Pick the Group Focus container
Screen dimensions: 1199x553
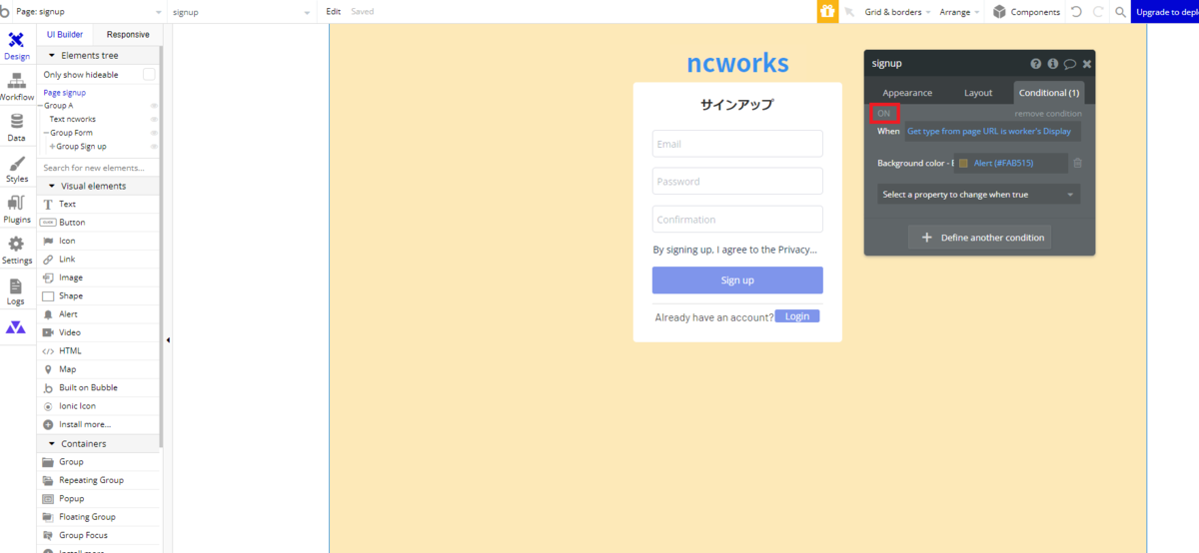(98, 535)
